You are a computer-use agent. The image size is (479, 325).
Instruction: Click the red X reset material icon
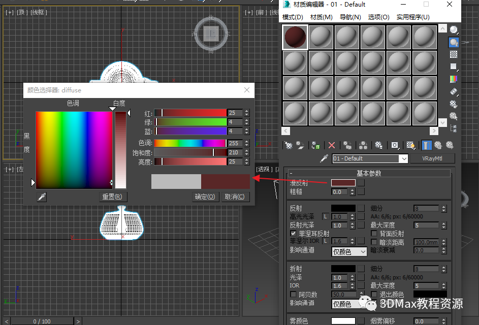coord(332,145)
